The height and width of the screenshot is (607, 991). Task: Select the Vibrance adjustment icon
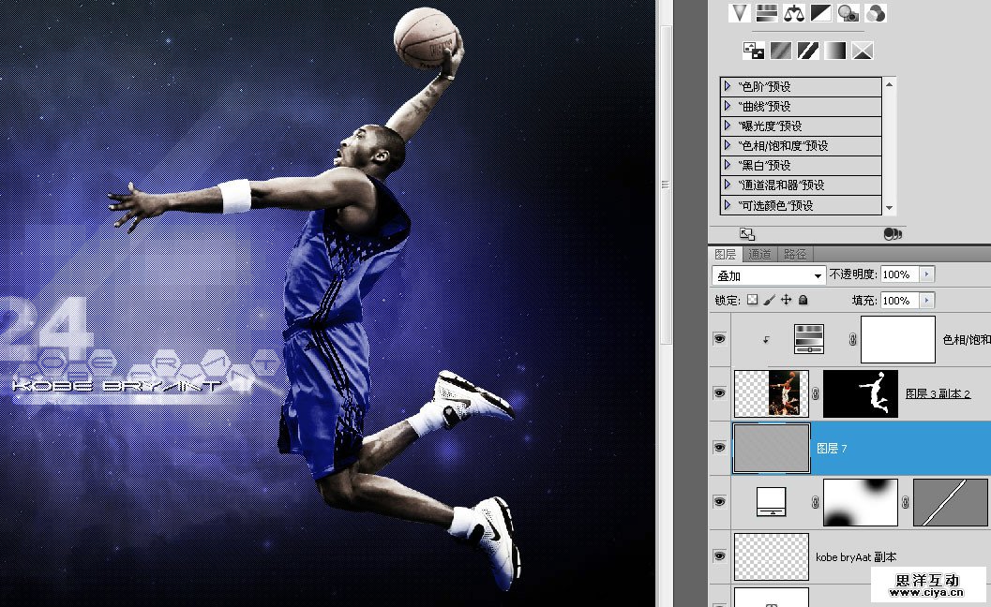pyautogui.click(x=739, y=13)
